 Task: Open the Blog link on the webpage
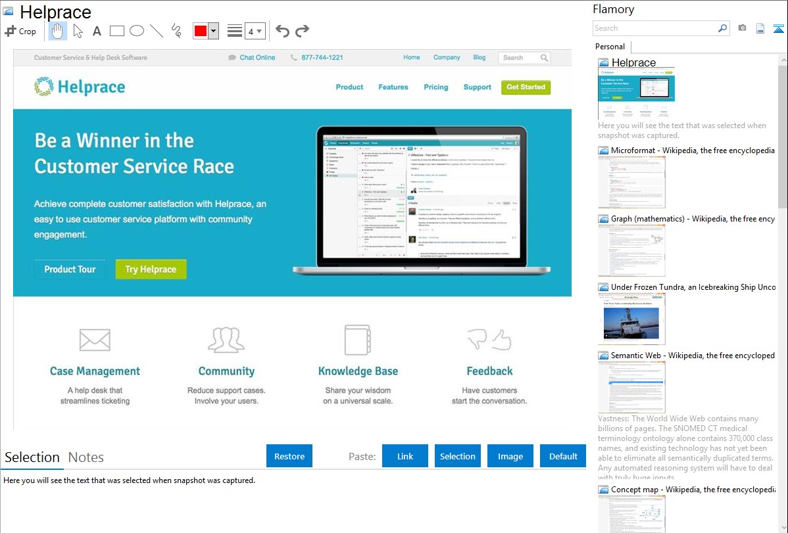click(x=480, y=57)
